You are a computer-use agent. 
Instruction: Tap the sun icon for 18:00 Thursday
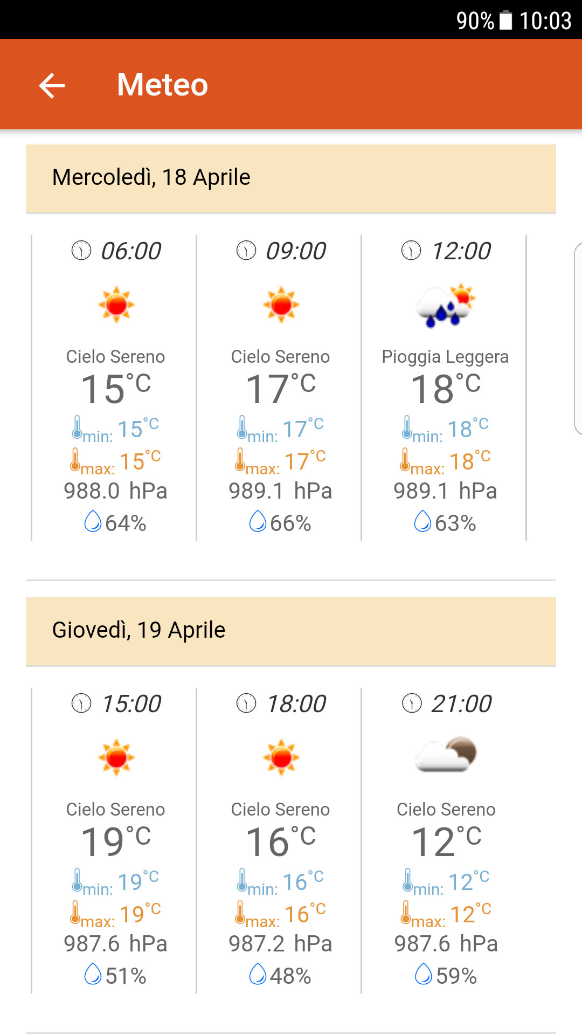tap(281, 757)
